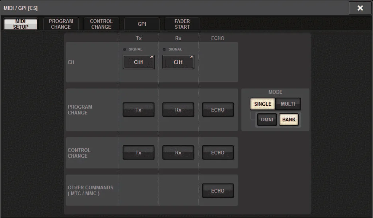Toggle Control Change Tx button
This screenshot has height=218, width=373.
pos(138,153)
